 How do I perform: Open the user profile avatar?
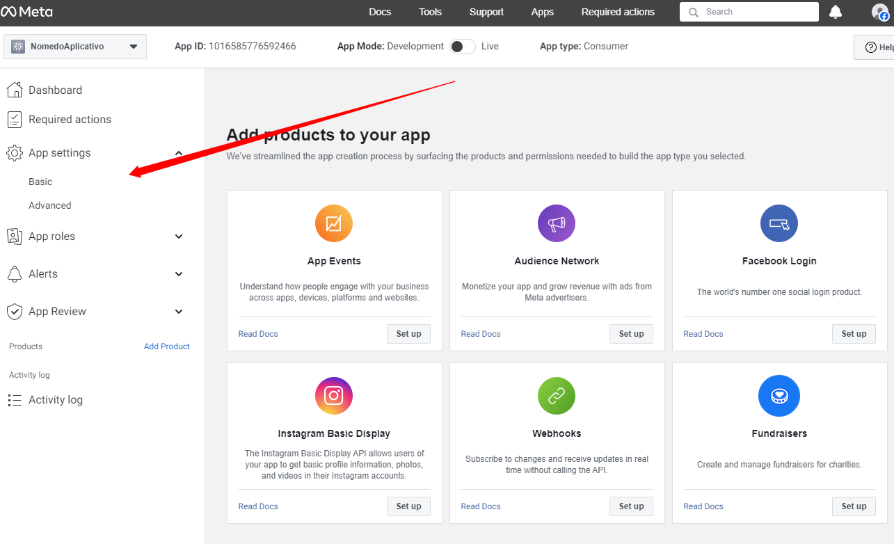pyautogui.click(x=880, y=12)
